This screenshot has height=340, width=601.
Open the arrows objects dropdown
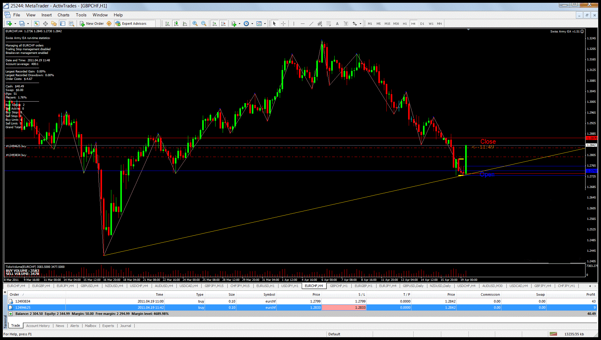[x=360, y=24]
